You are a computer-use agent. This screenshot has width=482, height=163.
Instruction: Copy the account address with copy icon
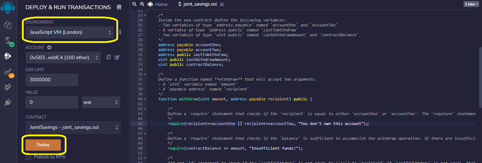click(x=109, y=57)
